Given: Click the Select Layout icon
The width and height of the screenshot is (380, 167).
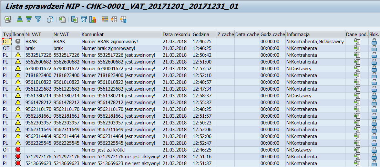Looking at the screenshot, I should click(x=114, y=20).
